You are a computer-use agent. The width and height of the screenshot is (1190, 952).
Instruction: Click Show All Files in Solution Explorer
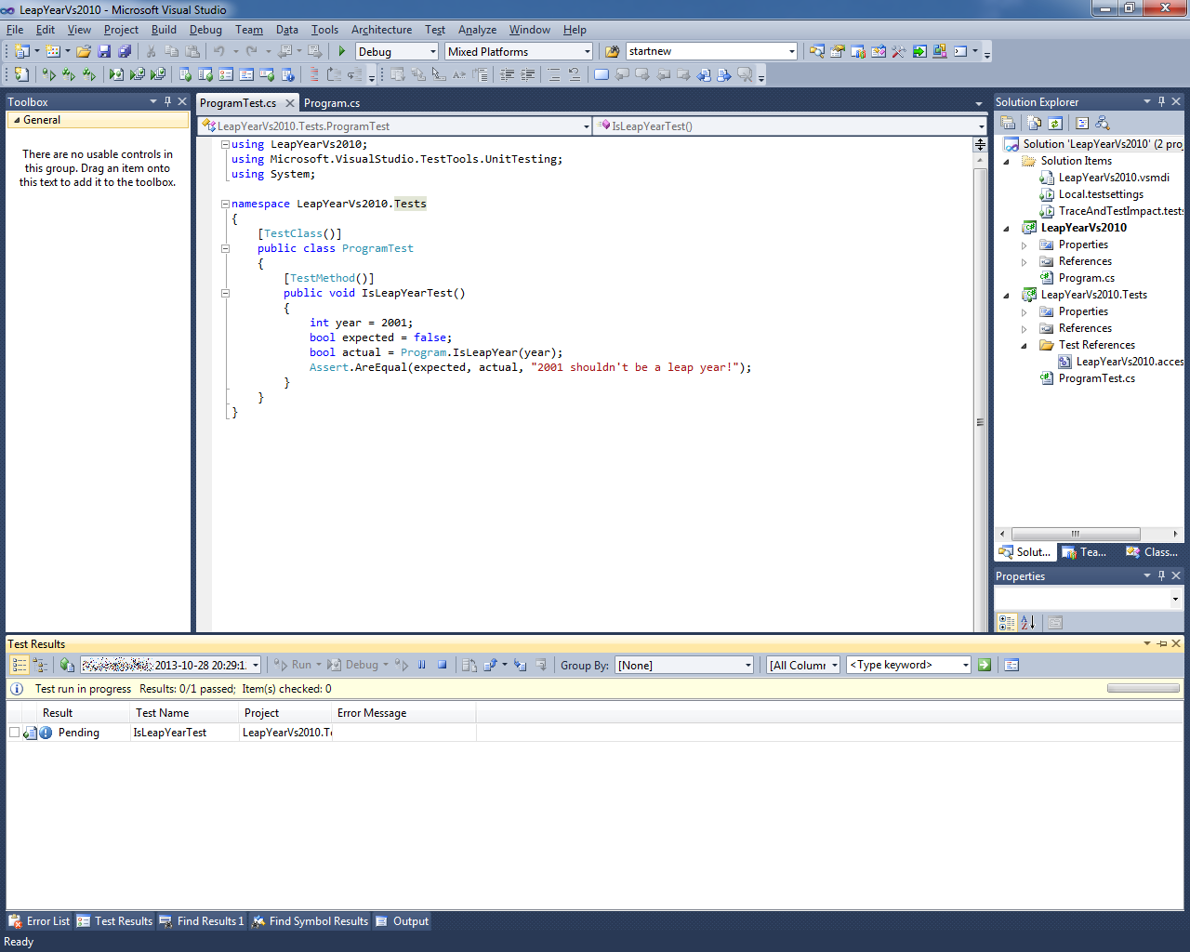click(1034, 123)
